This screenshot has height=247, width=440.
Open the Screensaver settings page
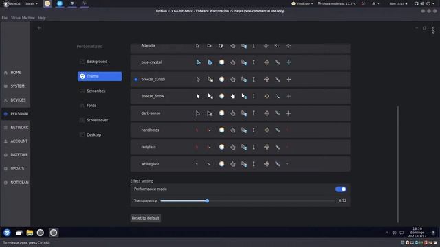pyautogui.click(x=100, y=120)
